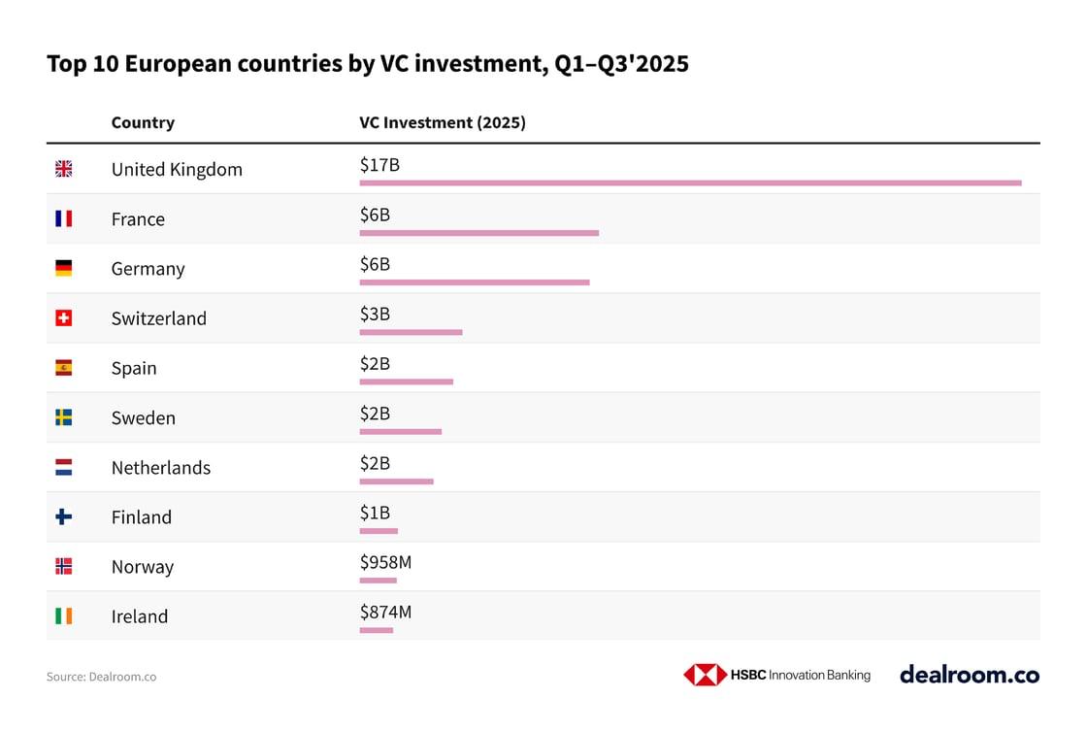Click the chart title heading
This screenshot has height=731, width=1087.
368,65
